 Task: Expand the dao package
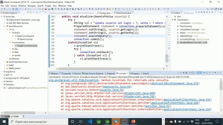pyautogui.click(x=10, y=49)
